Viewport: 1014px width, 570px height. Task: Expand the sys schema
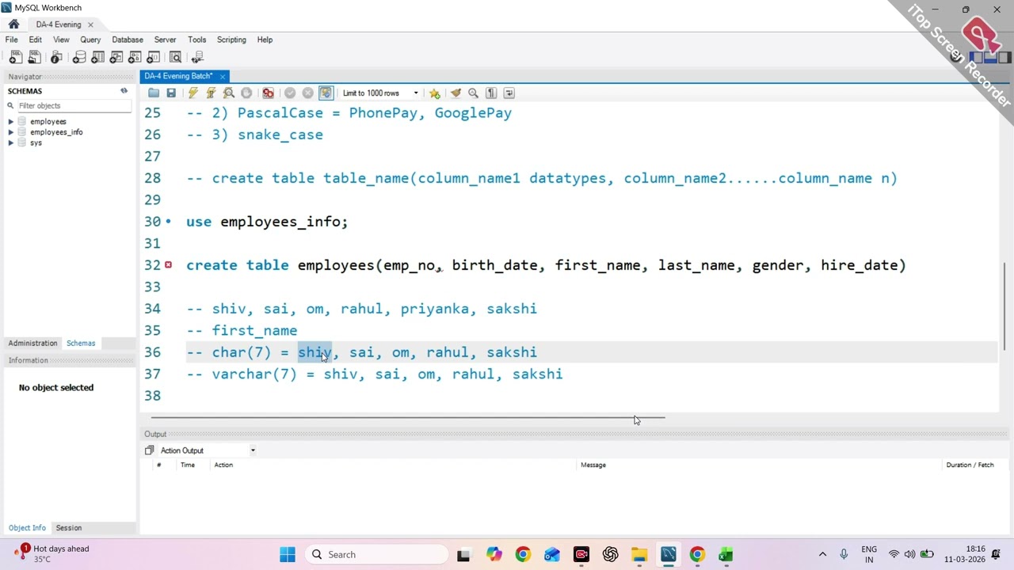11,142
